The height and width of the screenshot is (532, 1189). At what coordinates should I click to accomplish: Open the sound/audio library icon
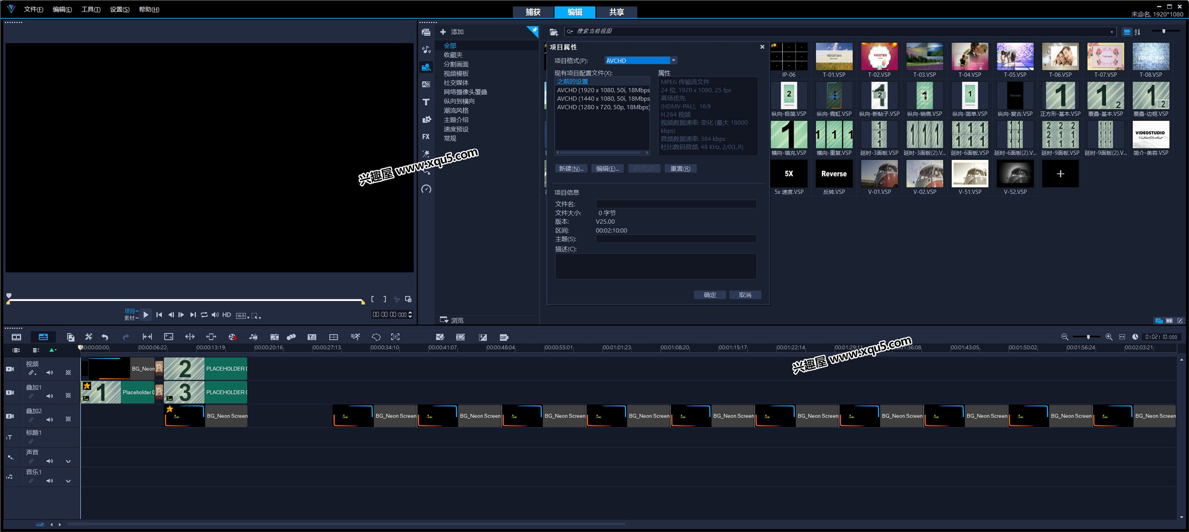426,49
